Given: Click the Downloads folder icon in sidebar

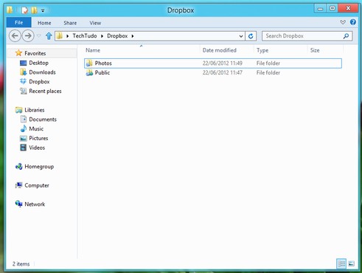Looking at the screenshot, I should click(x=24, y=72).
